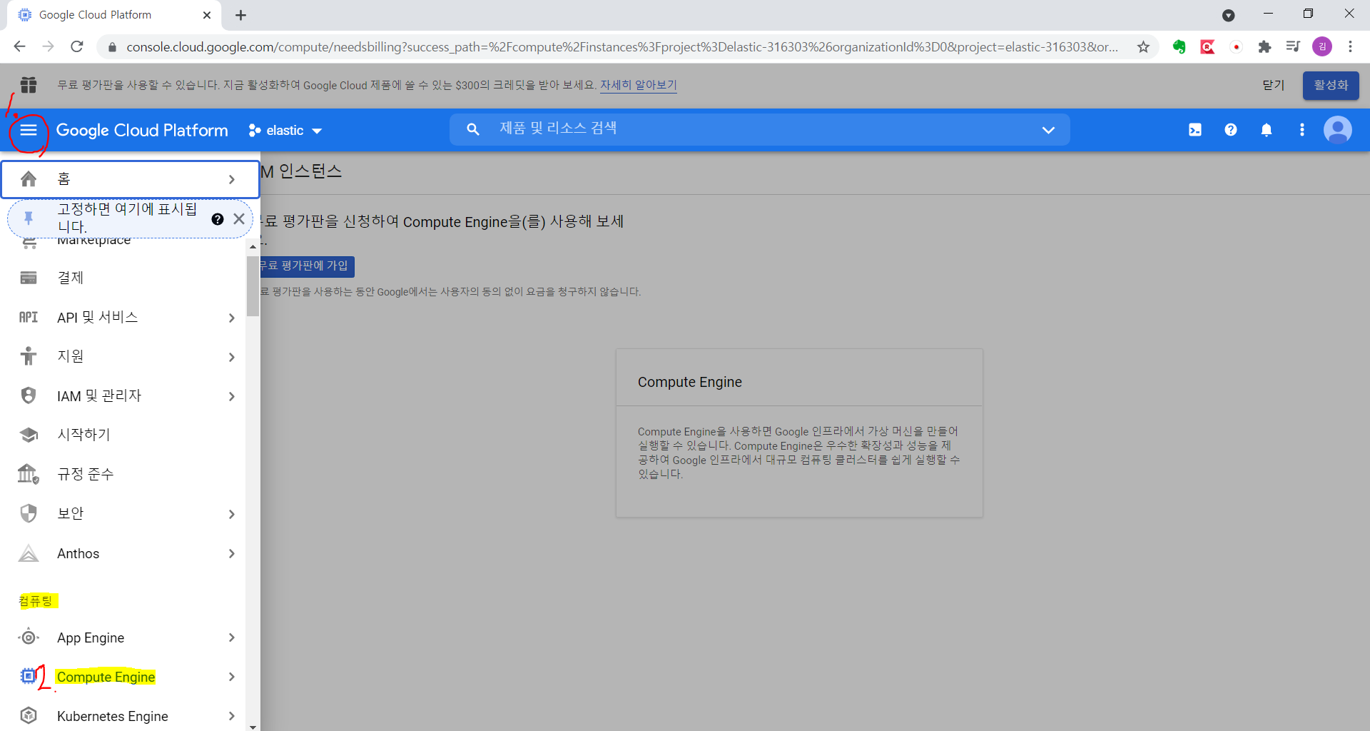
Task: Click the Evernote extension icon
Action: 1179,47
